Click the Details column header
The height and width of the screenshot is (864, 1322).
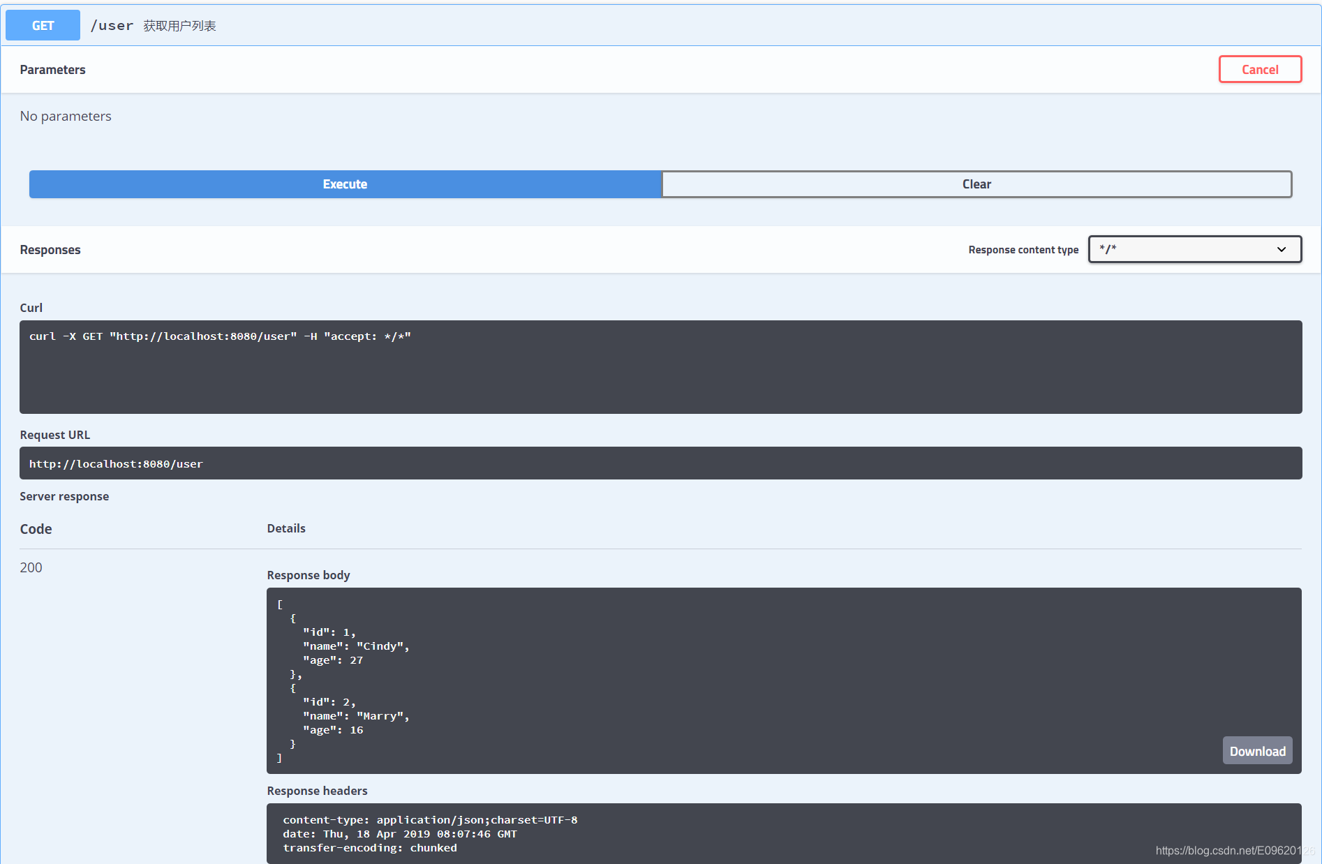click(286, 528)
